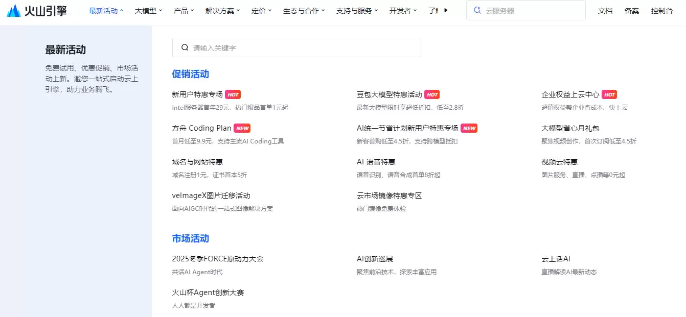Select the 最新活动 menu item
Viewport: 686px width, 317px height.
(x=103, y=10)
